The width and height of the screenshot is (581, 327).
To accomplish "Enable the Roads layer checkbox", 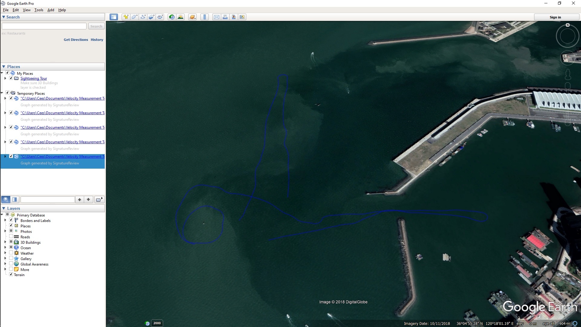I will pos(11,236).
